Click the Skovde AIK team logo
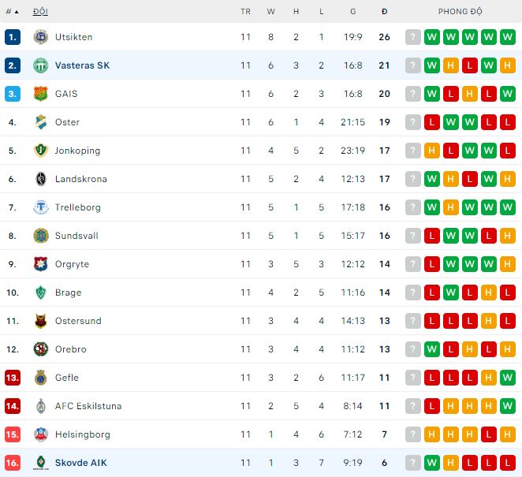The width and height of the screenshot is (522, 477). [40, 463]
